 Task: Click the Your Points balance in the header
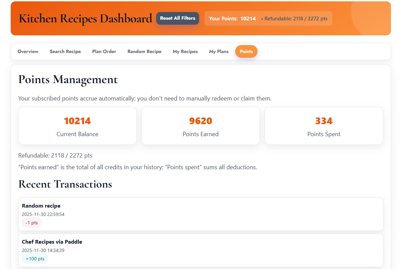[232, 18]
